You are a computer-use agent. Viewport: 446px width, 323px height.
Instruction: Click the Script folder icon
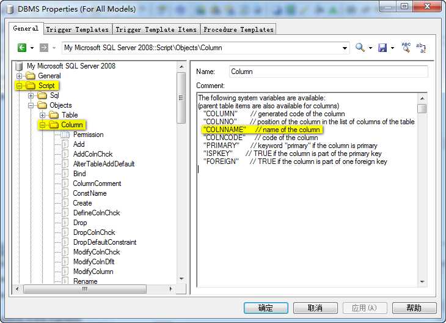point(30,86)
